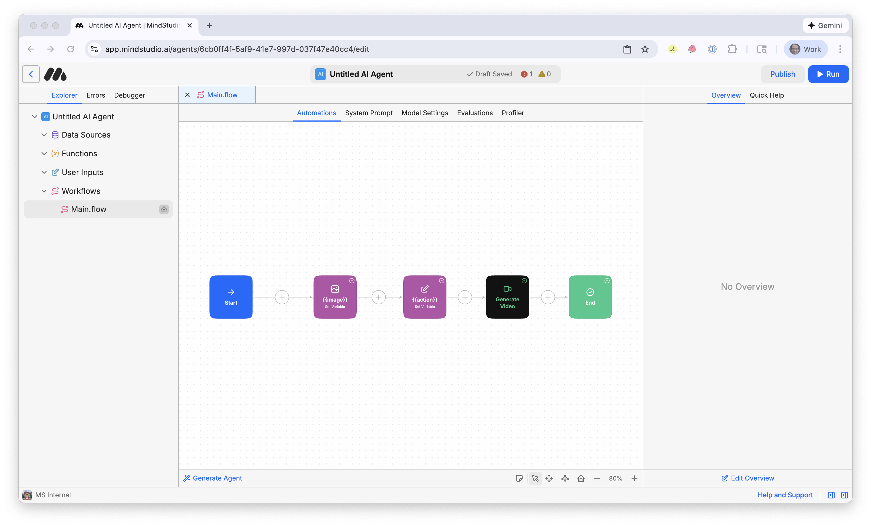This screenshot has width=871, height=526.
Task: Remove the End node via its minus badge
Action: click(x=607, y=280)
